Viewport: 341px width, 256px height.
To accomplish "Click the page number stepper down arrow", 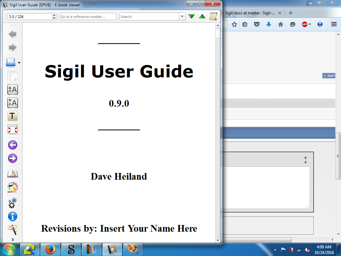I will pyautogui.click(x=54, y=18).
